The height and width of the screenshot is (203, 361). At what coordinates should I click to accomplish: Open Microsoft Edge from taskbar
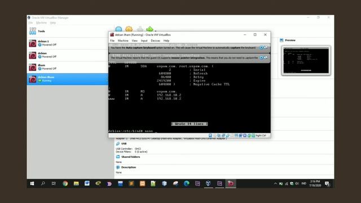(x=187, y=183)
